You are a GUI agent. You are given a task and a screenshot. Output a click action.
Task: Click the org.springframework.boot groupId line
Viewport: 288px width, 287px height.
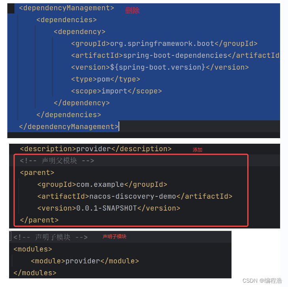coord(164,44)
